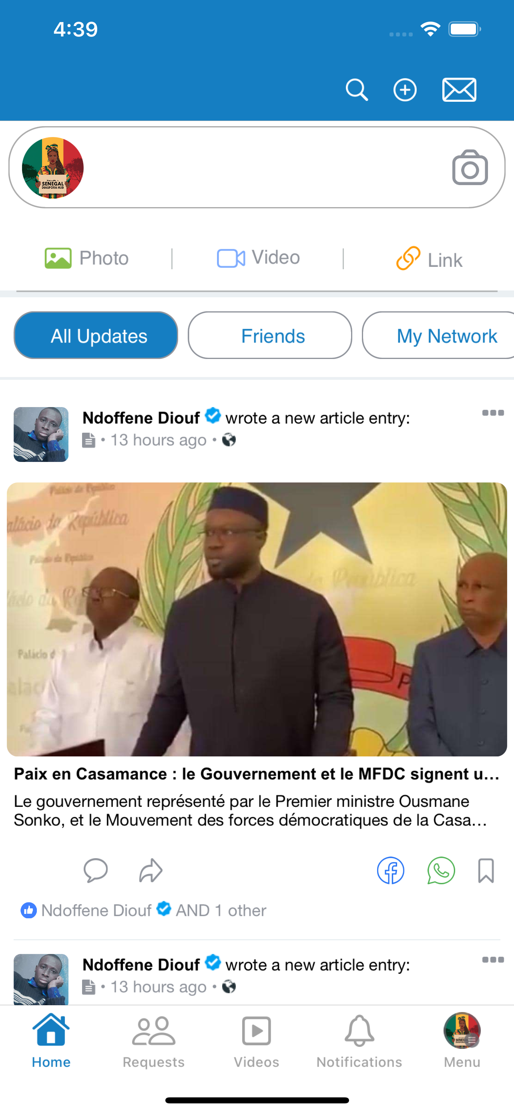Open the article's main image
Viewport: 514px width, 1113px height.
click(x=257, y=619)
